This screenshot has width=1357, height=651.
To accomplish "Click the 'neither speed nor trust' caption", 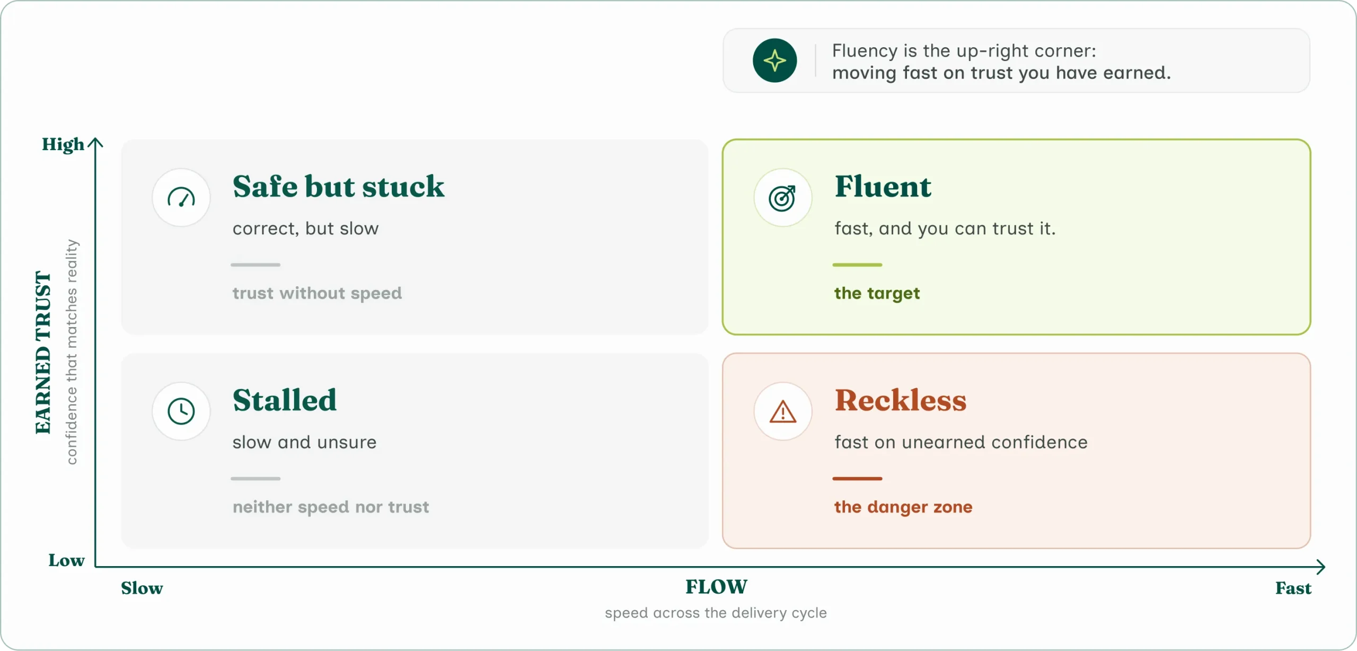I will pyautogui.click(x=331, y=507).
